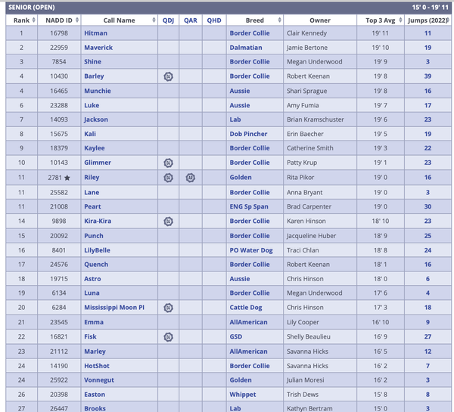
Task: Open Hitman's dog profile link
Action: [95, 33]
